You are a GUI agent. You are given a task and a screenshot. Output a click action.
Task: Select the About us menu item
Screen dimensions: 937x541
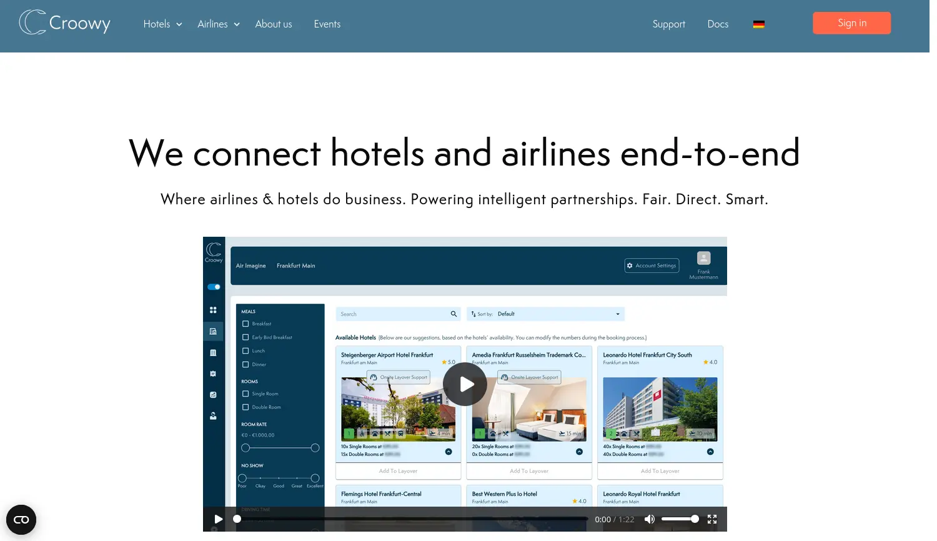[274, 24]
